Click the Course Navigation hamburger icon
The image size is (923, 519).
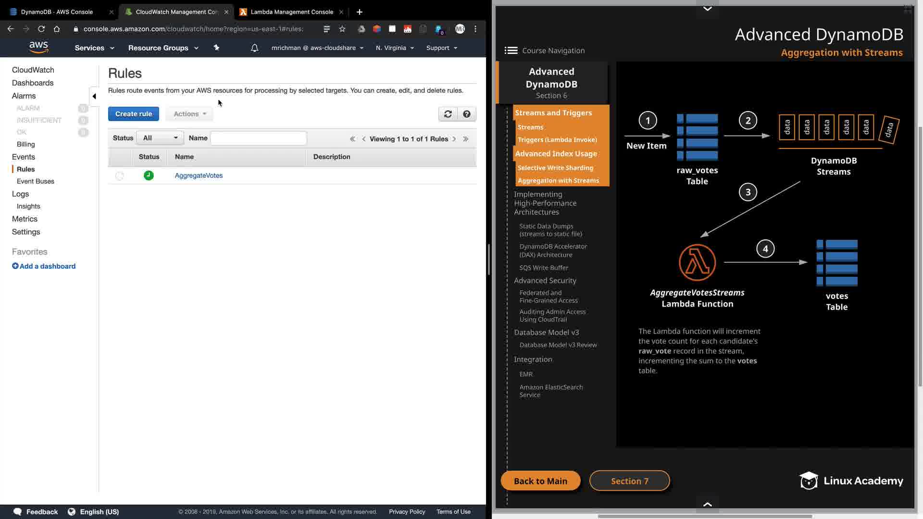(511, 50)
